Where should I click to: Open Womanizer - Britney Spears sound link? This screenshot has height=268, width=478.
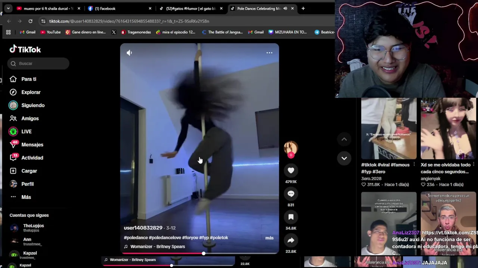point(158,246)
